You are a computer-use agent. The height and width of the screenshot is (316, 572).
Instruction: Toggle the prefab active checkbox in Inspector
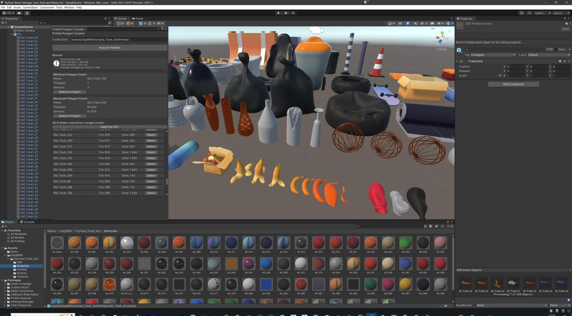(x=467, y=49)
